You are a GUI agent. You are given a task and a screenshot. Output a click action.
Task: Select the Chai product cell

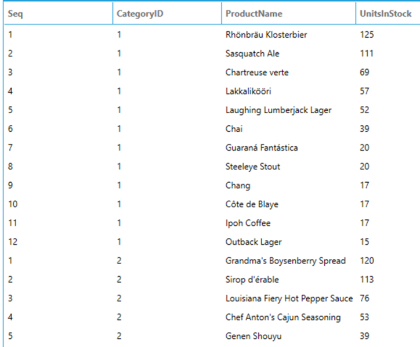click(234, 129)
